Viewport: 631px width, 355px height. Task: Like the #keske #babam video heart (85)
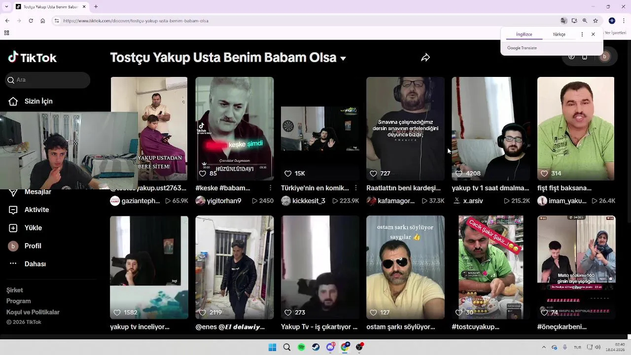tap(203, 174)
